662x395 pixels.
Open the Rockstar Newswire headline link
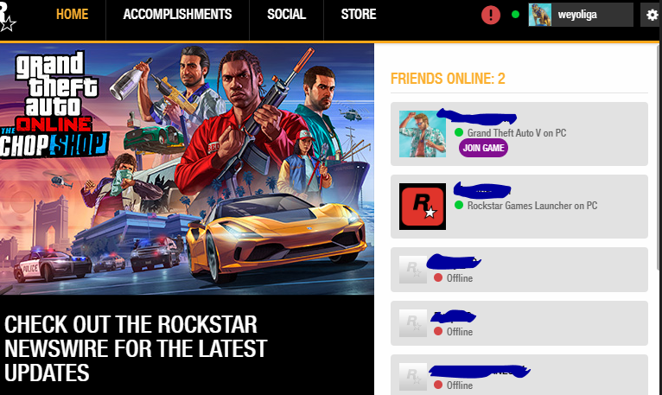(x=136, y=348)
